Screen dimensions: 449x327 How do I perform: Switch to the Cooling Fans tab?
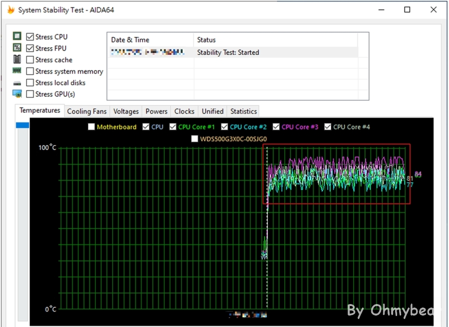(87, 111)
